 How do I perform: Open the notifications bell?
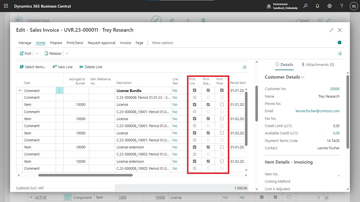pyautogui.click(x=318, y=6)
